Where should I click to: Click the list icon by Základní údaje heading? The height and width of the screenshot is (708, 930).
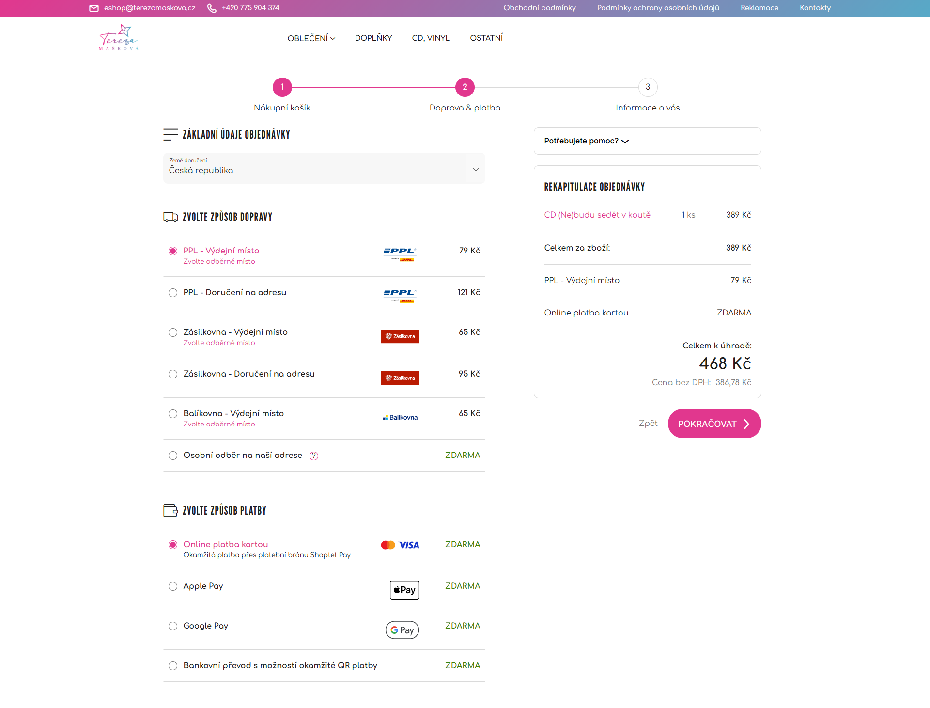170,134
